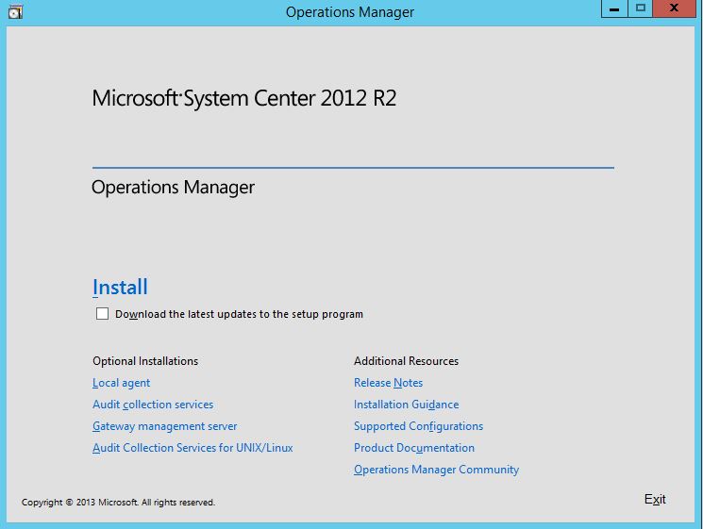
Task: Click the 'Optional Installations' section heading
Action: coord(145,361)
